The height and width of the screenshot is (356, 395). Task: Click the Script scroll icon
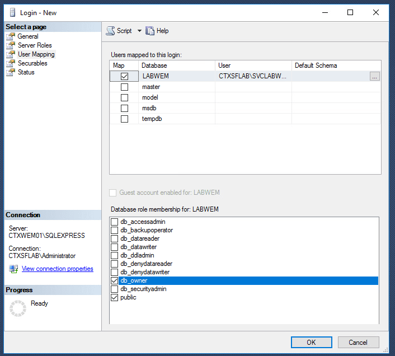click(x=110, y=31)
